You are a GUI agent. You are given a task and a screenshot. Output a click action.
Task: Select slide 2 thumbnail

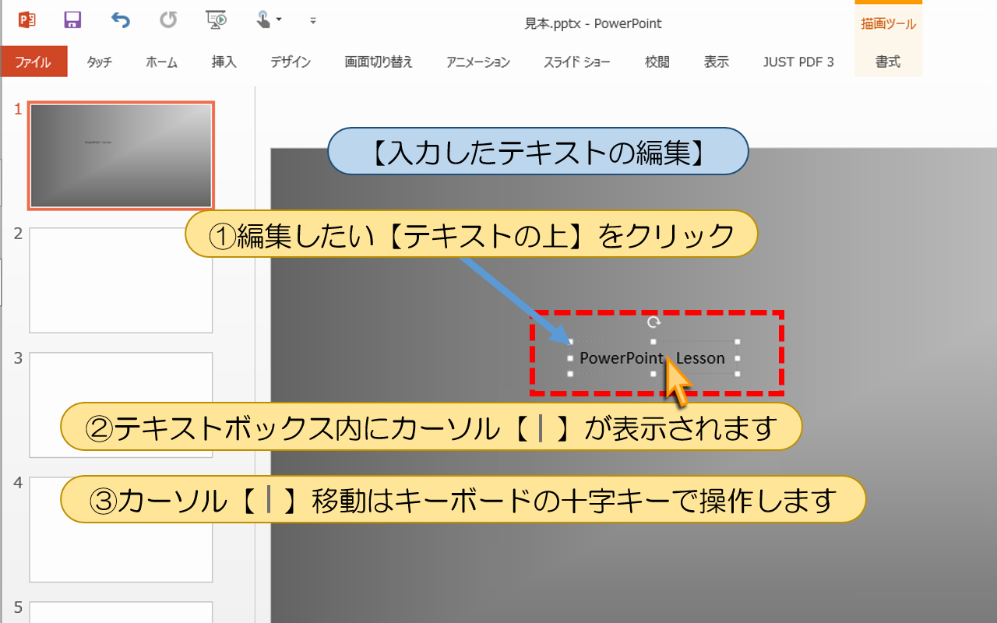121,280
